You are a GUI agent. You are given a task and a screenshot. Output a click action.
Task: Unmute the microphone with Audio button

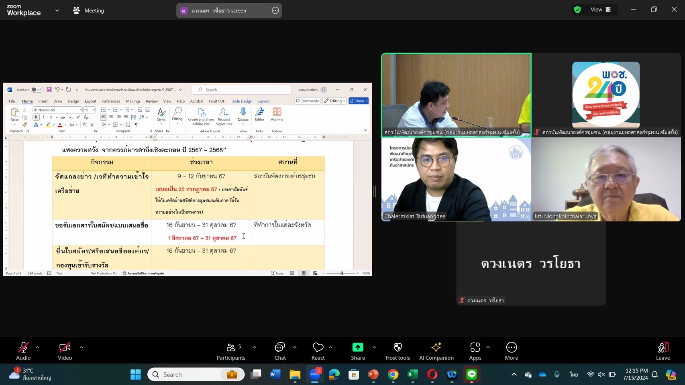pyautogui.click(x=23, y=351)
